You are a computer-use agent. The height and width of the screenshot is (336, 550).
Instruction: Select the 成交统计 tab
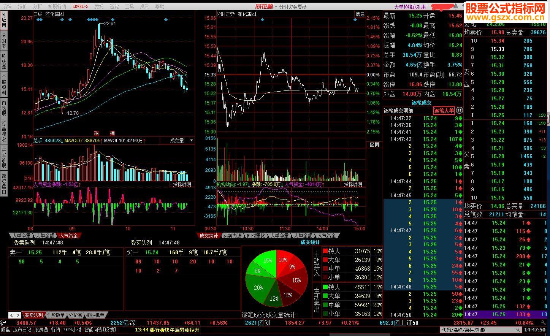click(209, 236)
